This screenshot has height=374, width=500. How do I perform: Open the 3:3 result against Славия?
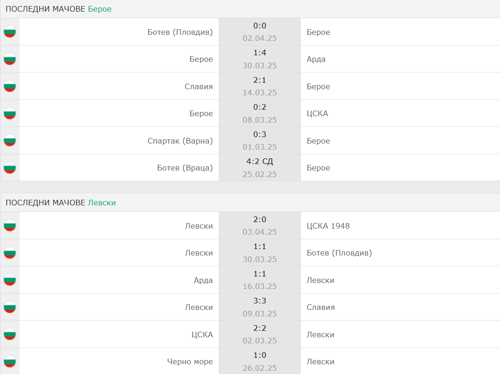coord(260,301)
